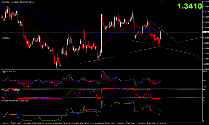
Task: Click the 6 Dec 06:00 time axis label
Action: (x=161, y=124)
